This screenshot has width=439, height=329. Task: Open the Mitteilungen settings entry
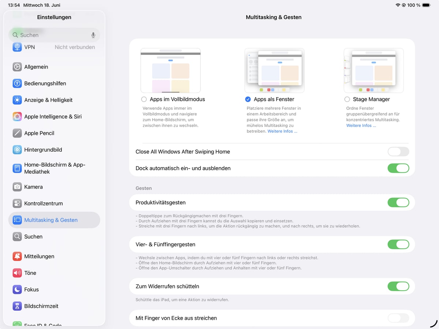39,256
